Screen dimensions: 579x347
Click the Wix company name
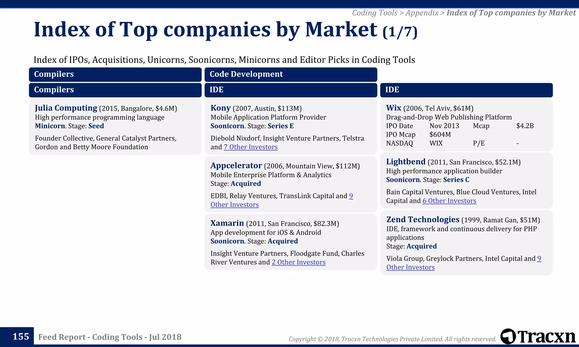[394, 108]
